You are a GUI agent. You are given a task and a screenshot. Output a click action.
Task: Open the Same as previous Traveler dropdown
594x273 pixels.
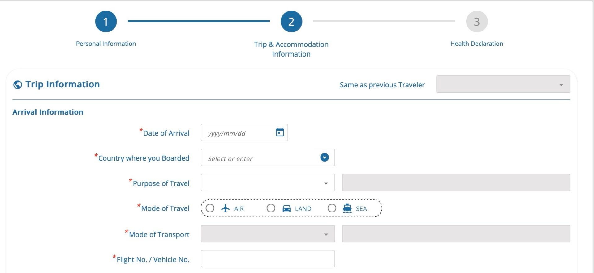point(503,84)
